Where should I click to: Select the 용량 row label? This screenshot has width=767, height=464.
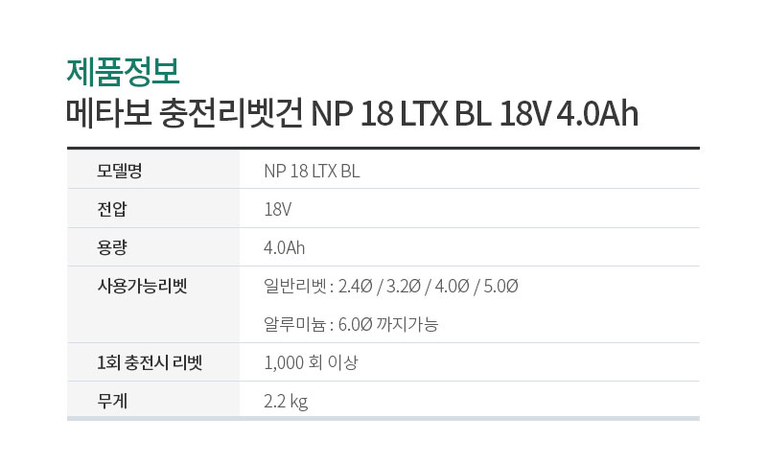[112, 247]
